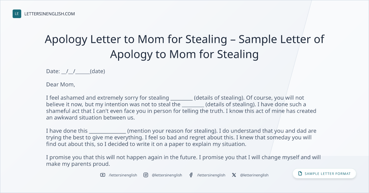Viewport: 369px width, 193px height.
Task: Click the YouTube play icon
Action: [x=103, y=175]
